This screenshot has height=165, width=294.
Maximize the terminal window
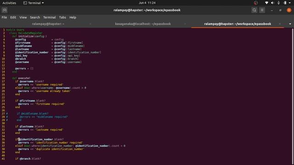(x=280, y=10)
